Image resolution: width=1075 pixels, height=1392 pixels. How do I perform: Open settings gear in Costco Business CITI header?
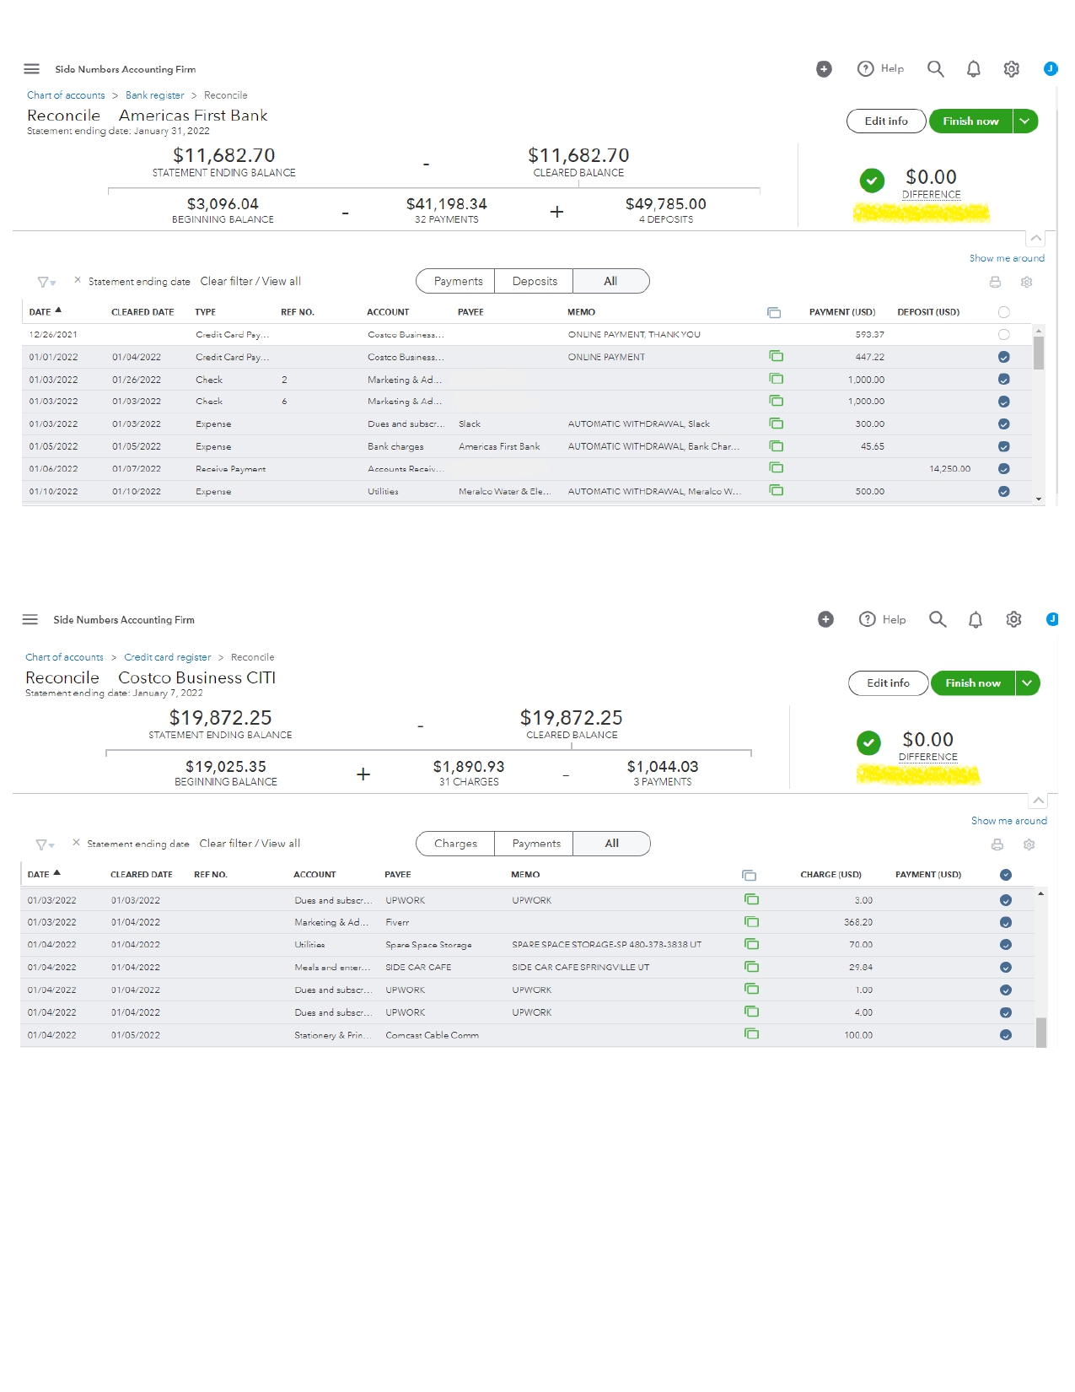point(1013,620)
